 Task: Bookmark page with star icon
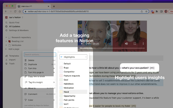pos(146,11)
